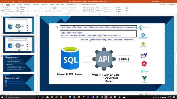Activate the Format Painter tool

(x=9, y=12)
